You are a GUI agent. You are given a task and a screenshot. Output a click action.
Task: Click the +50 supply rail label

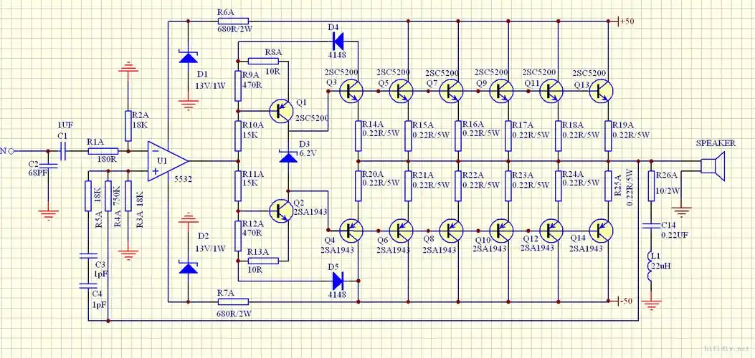point(627,21)
